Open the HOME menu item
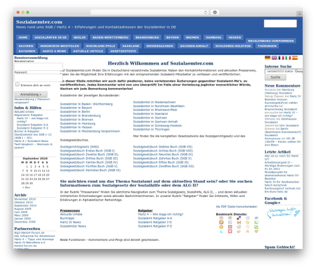The image size is (316, 268). pos(23,37)
